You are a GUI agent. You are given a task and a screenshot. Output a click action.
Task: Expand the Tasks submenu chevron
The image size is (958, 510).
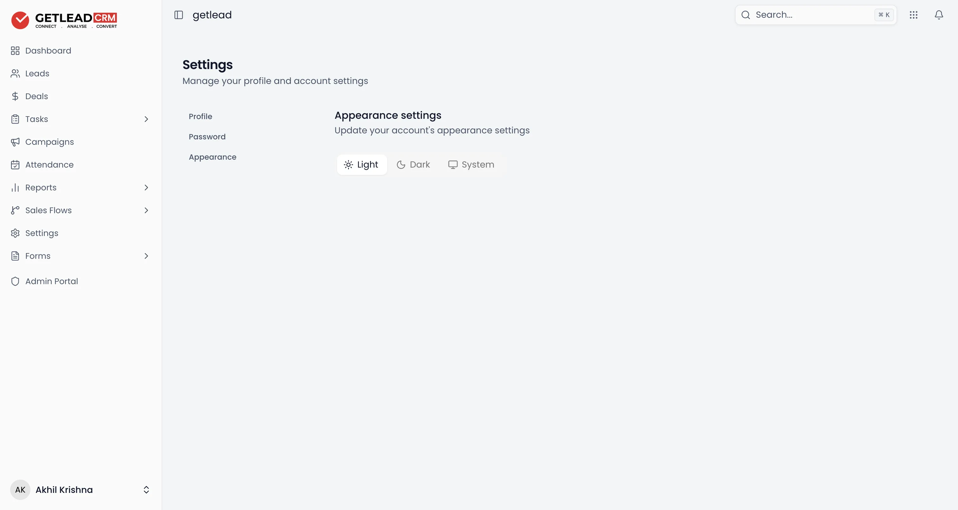146,119
